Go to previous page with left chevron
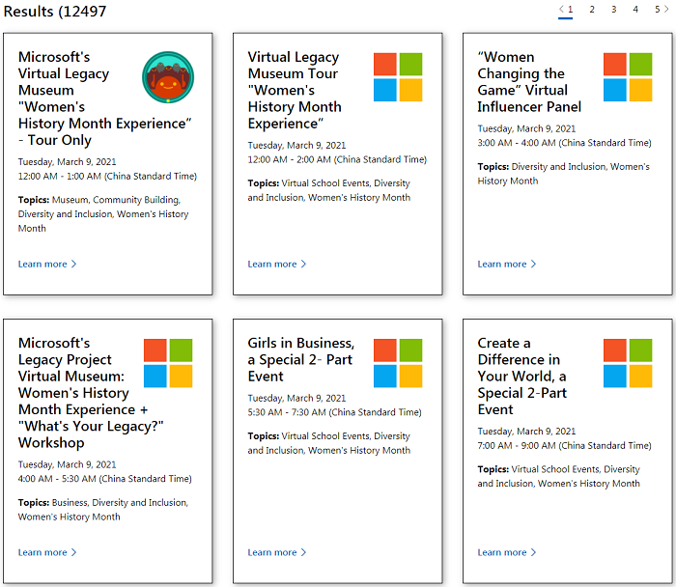676x587 pixels. point(561,9)
